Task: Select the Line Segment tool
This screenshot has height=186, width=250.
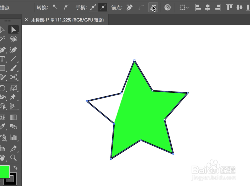Action: pos(13,59)
